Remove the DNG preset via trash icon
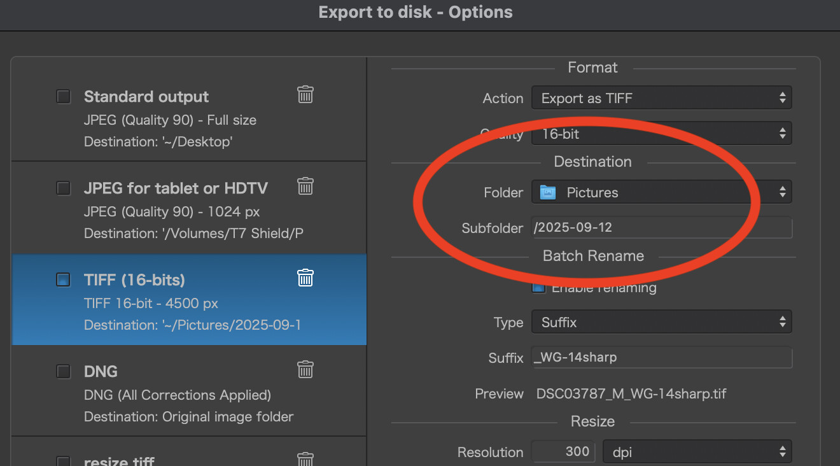 tap(305, 369)
